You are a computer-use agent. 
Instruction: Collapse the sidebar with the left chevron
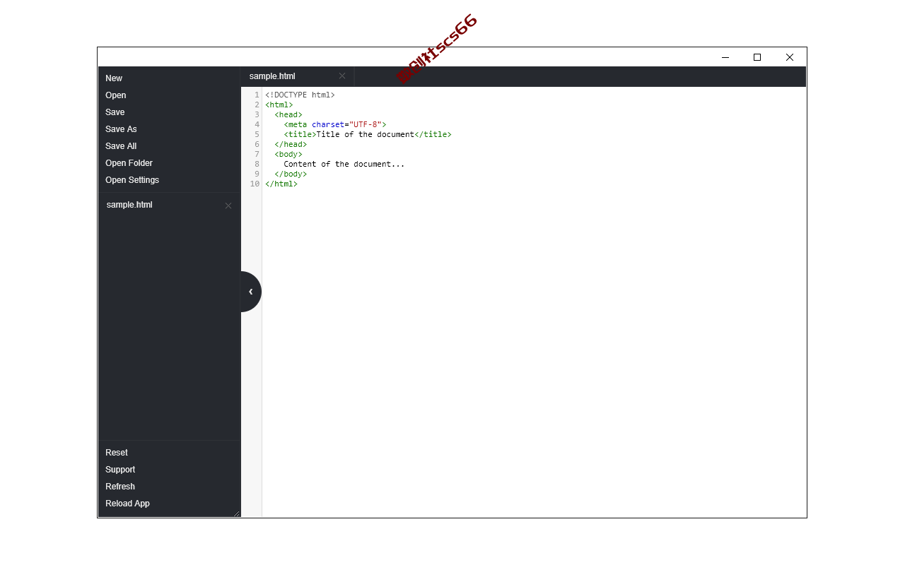(250, 292)
